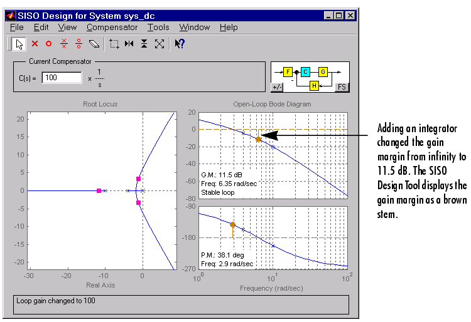Click the 'Root Locus' plot title
The image size is (471, 322).
[100, 104]
